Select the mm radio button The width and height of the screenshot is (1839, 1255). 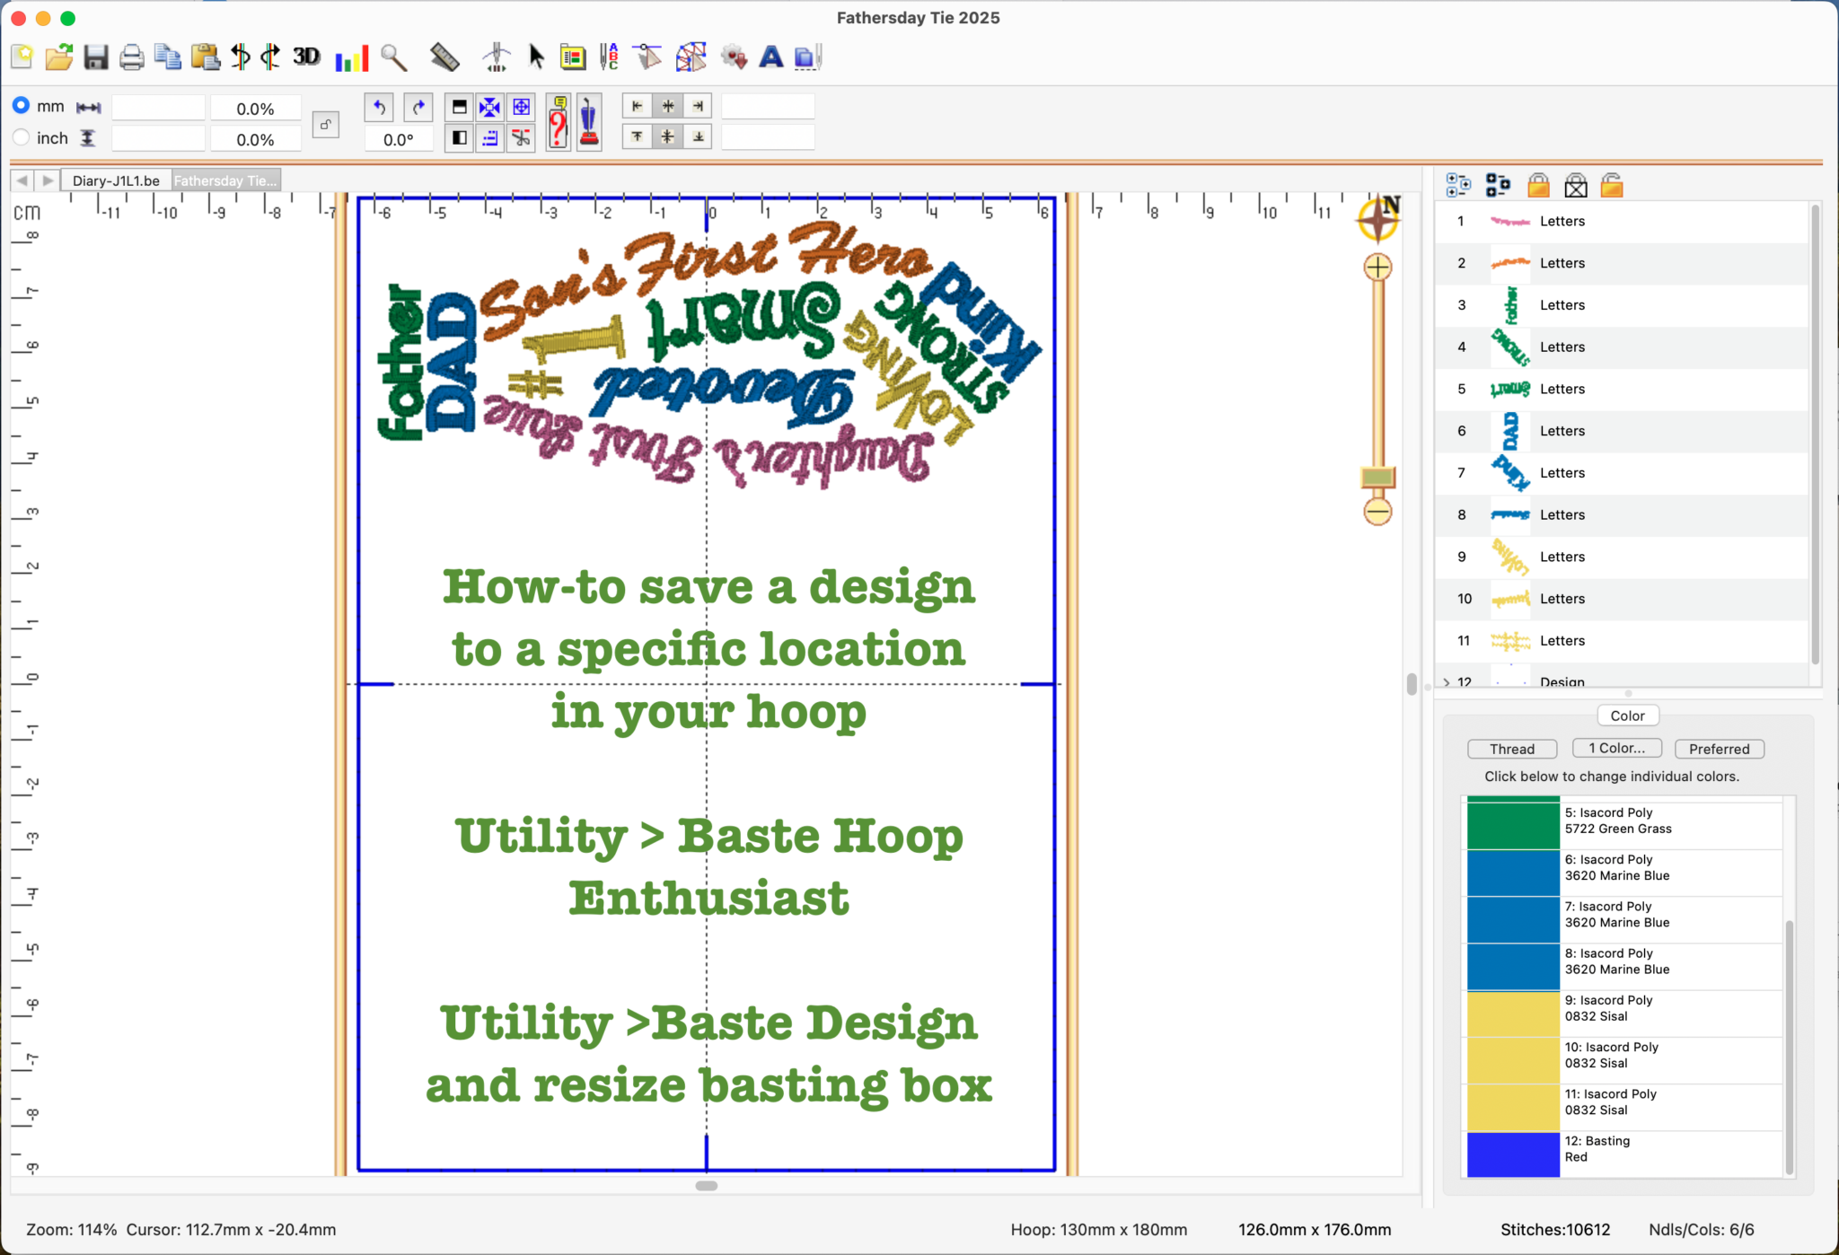coord(21,106)
